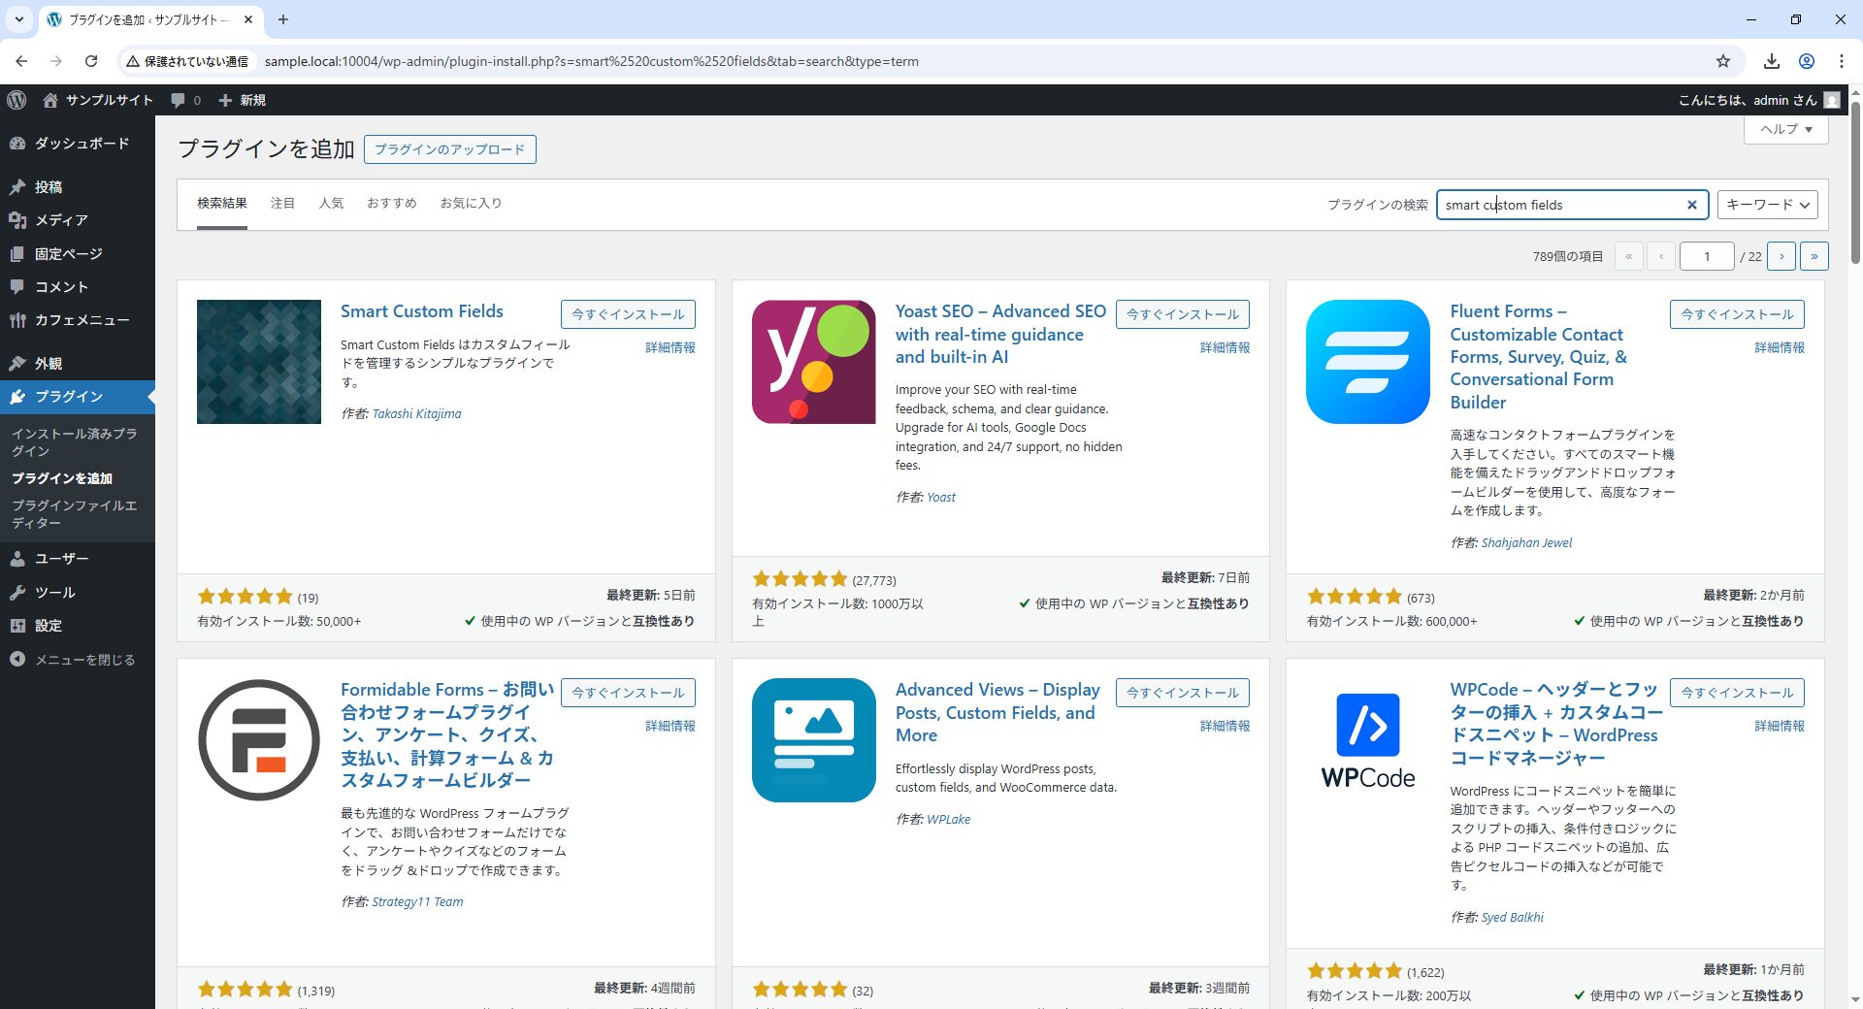
Task: Open 詳細情報 for Smart Custom Fields
Action: click(670, 347)
